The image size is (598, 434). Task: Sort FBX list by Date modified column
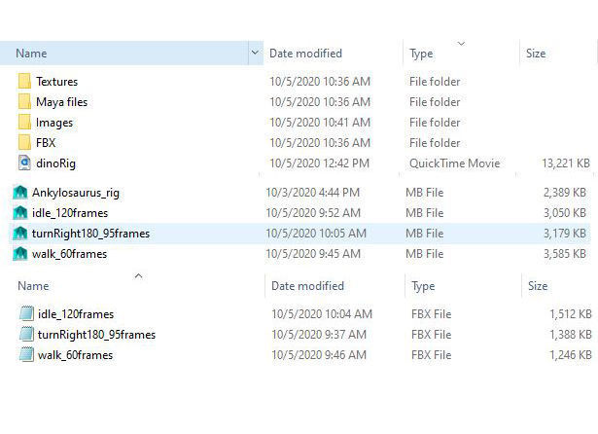pyautogui.click(x=309, y=286)
